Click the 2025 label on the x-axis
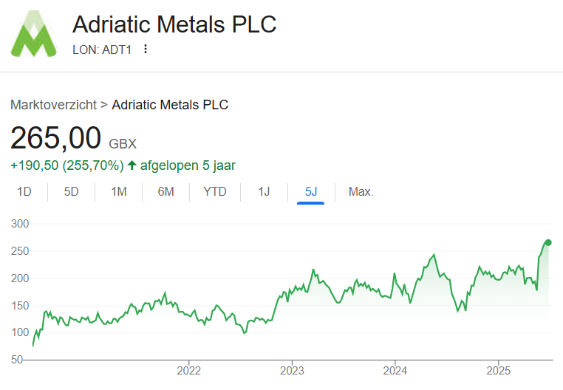The image size is (563, 390). coord(499,370)
